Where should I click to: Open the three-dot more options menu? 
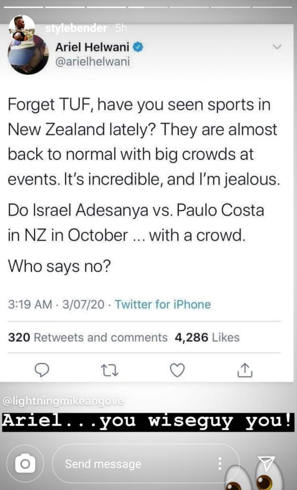pos(220,463)
